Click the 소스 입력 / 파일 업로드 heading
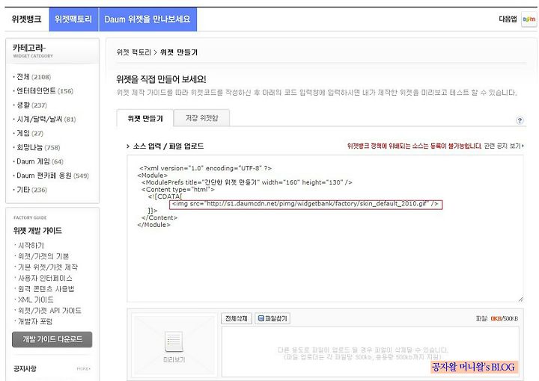This screenshot has height=381, width=539. [x=168, y=146]
